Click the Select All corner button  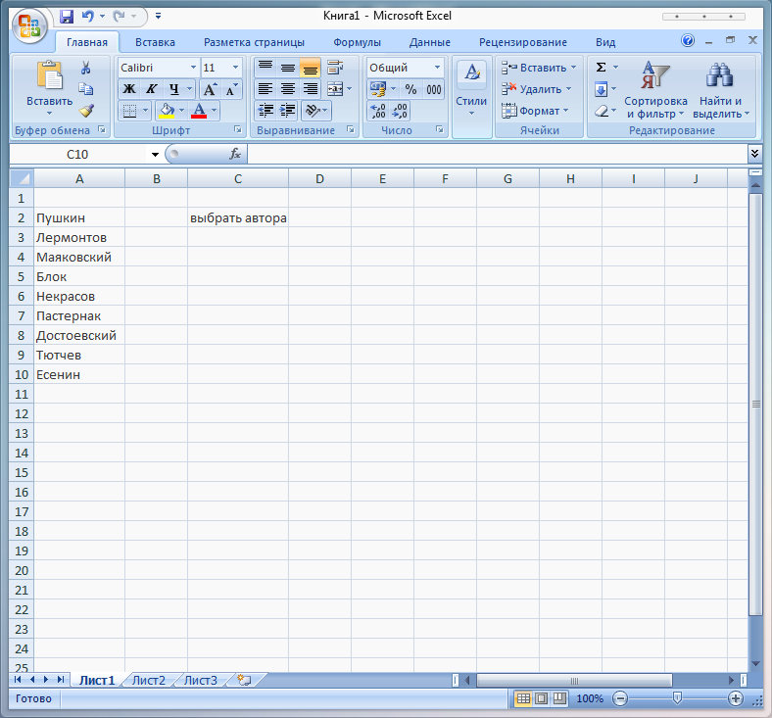22,178
